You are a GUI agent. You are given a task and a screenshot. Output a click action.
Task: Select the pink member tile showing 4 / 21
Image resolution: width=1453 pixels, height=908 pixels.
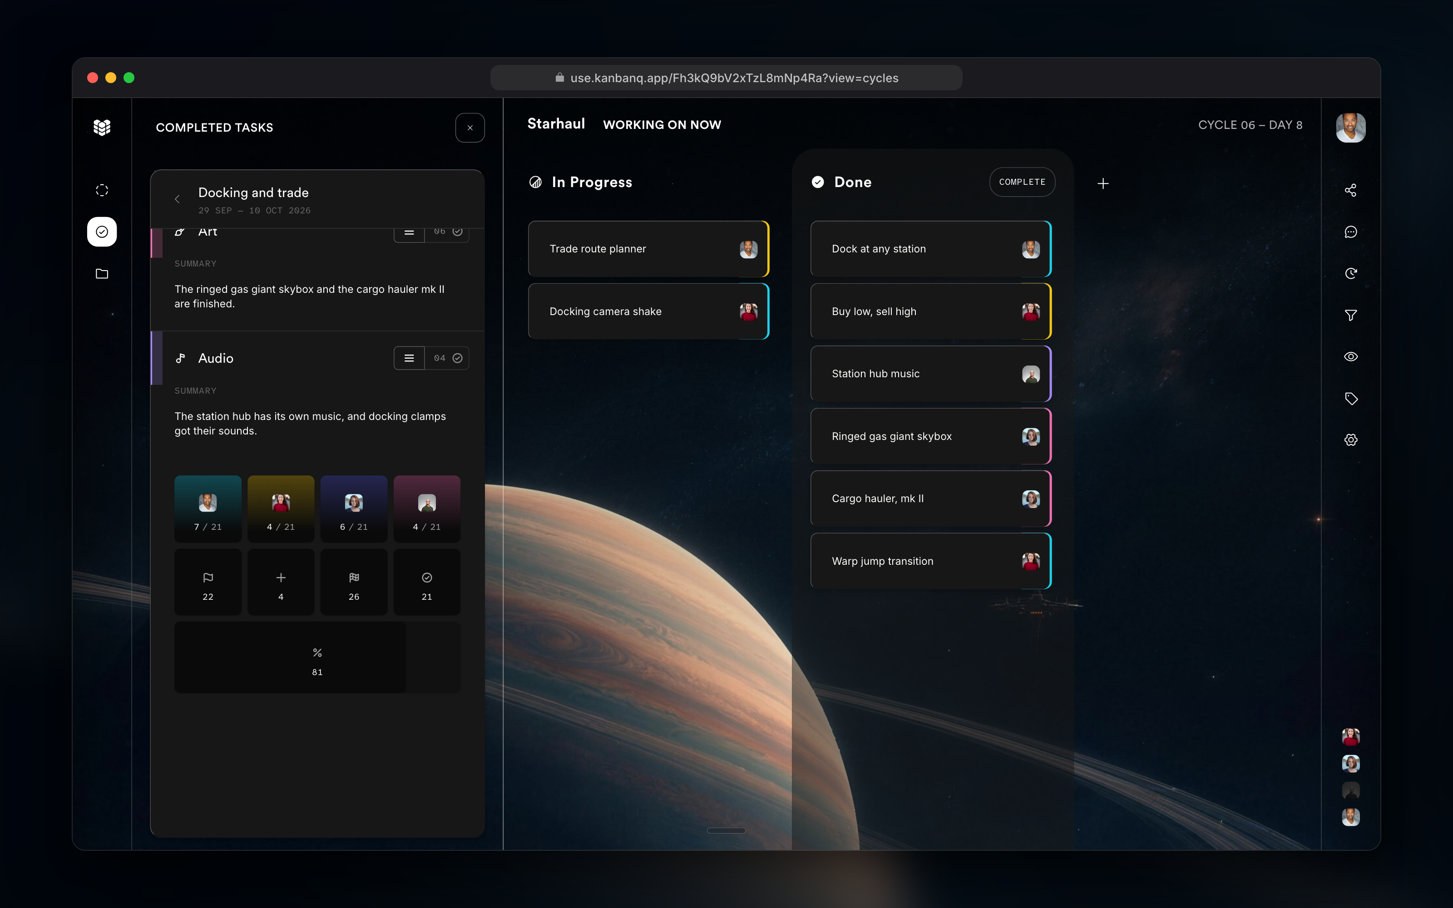click(x=427, y=509)
